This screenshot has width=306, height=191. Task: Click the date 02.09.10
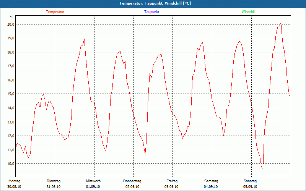132,186
